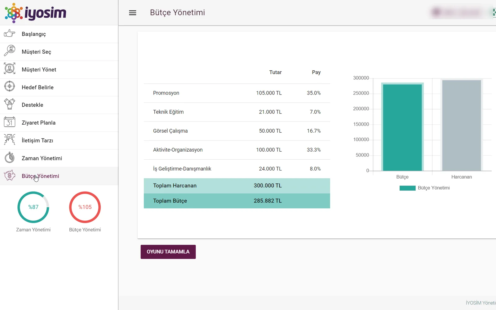496x310 pixels.
Task: Click the Zaman Yönetimi stopwatch icon
Action: click(10, 157)
